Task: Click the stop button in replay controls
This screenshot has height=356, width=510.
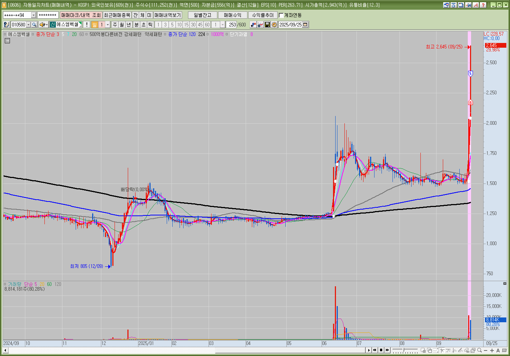Action: coord(381,350)
